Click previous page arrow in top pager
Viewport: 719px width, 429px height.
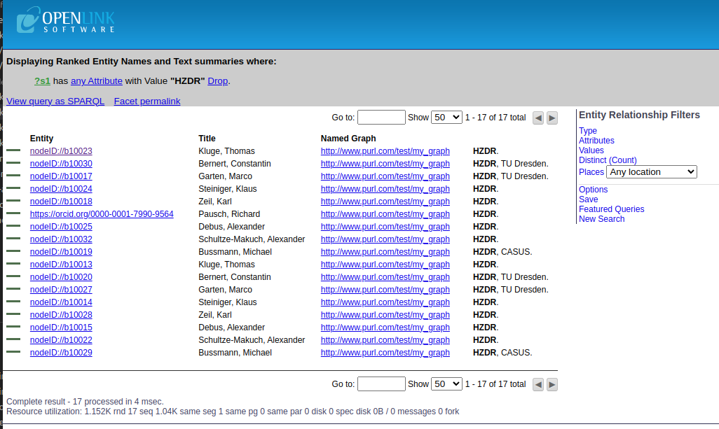click(x=538, y=118)
